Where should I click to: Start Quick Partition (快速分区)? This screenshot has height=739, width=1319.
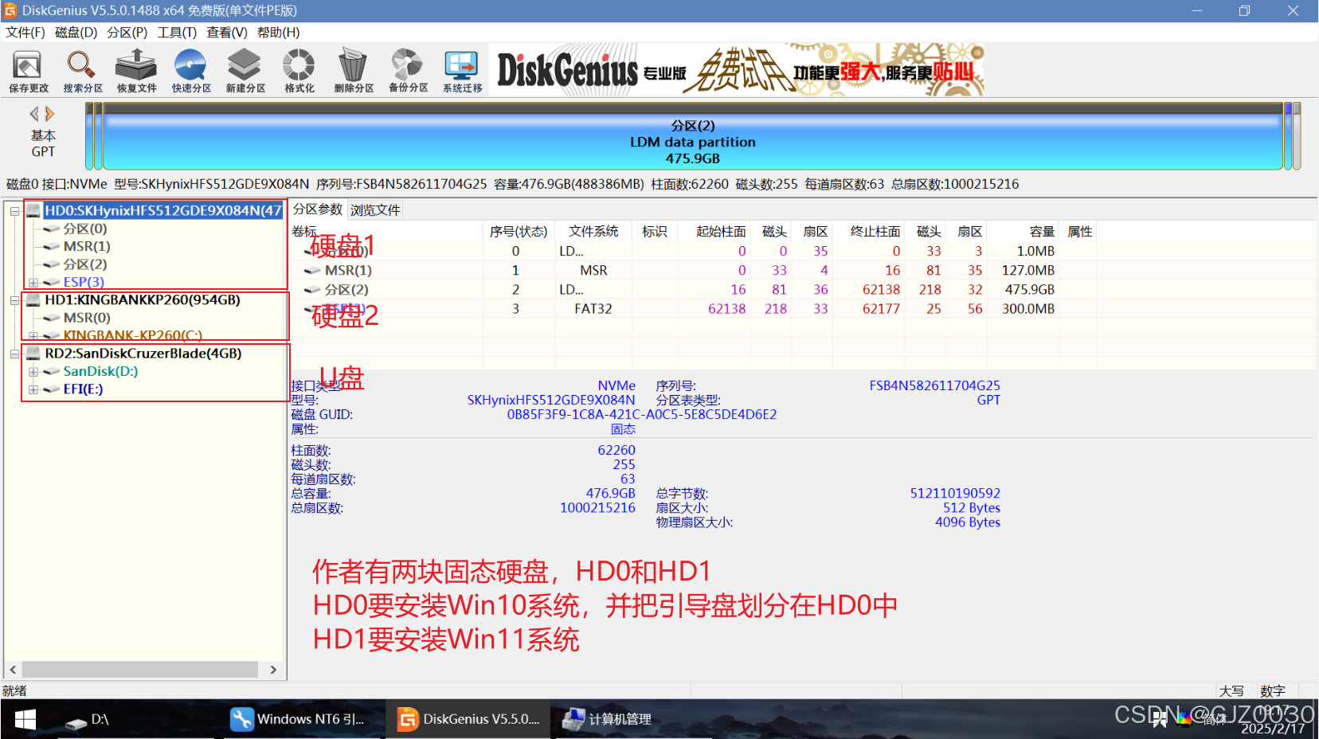(x=191, y=71)
